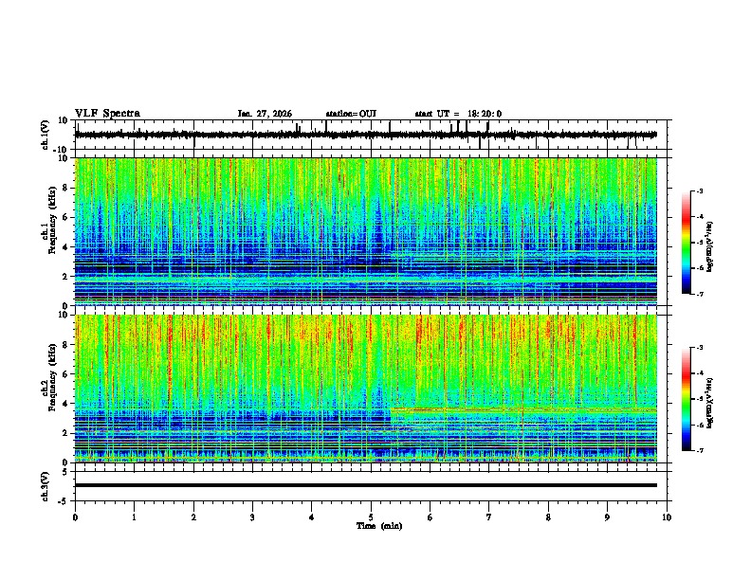Click the "6" tick on the time axis

click(x=430, y=517)
